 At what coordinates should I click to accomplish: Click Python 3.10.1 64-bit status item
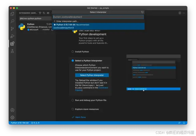20,123
